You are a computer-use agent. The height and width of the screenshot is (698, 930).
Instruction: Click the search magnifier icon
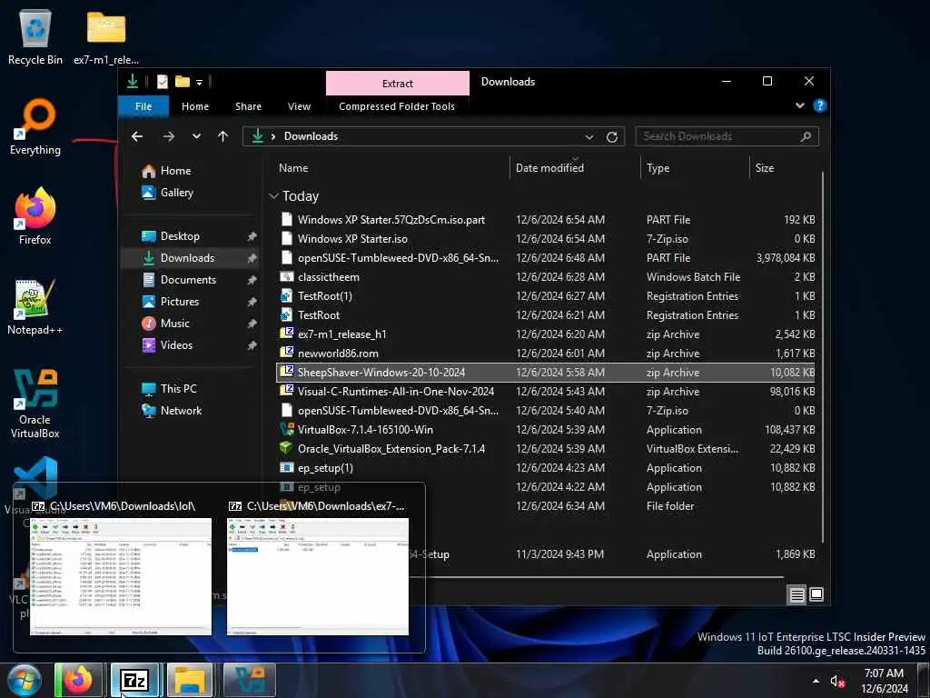pos(806,136)
